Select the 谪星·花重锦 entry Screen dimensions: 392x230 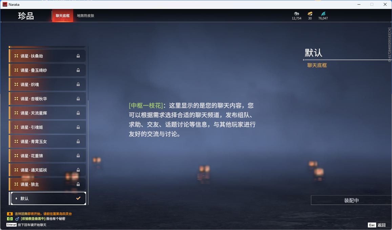click(48, 155)
